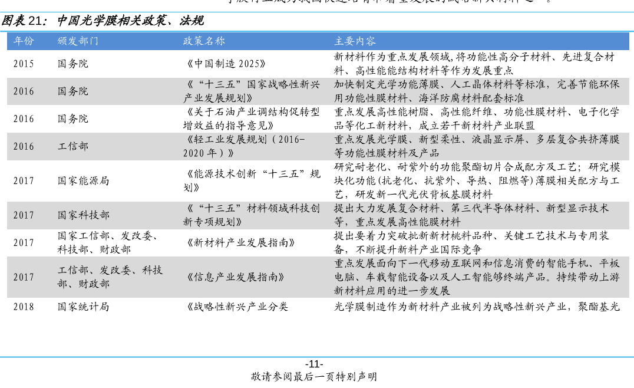Click policy name '《中国制造 2025》'
The height and width of the screenshot is (388, 634).
pyautogui.click(x=225, y=64)
